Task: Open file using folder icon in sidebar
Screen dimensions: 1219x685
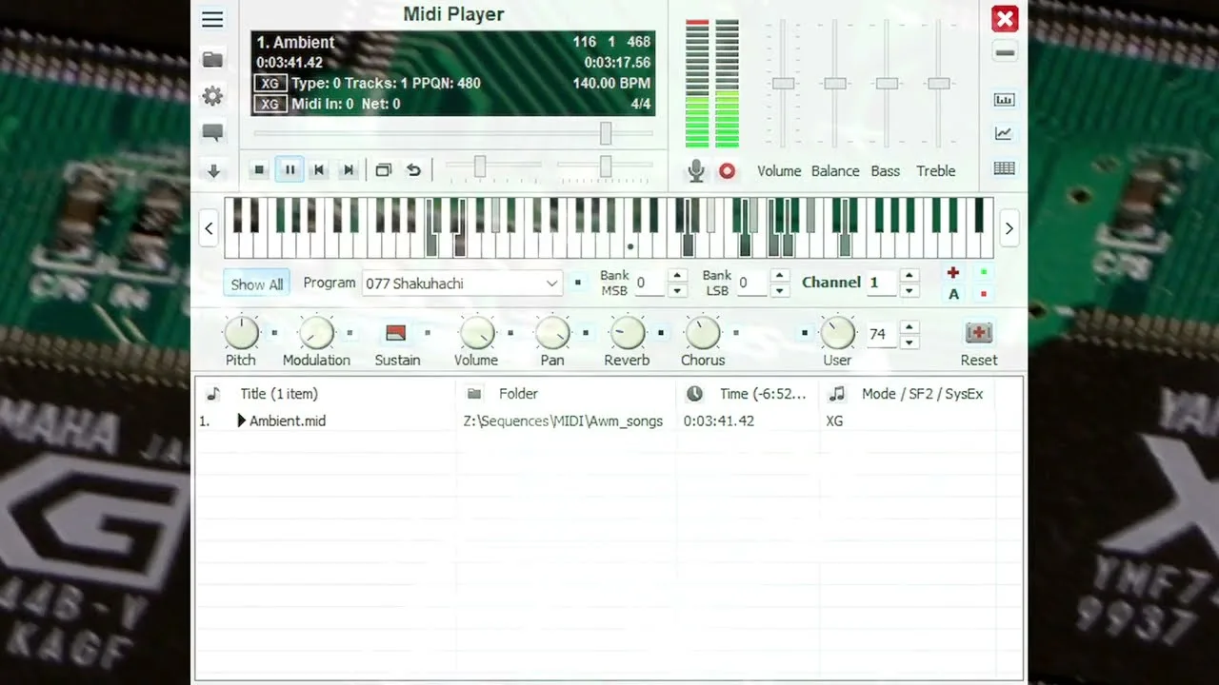Action: (x=212, y=60)
